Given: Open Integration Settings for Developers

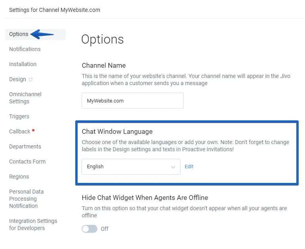Looking at the screenshot, I should pos(33,224).
